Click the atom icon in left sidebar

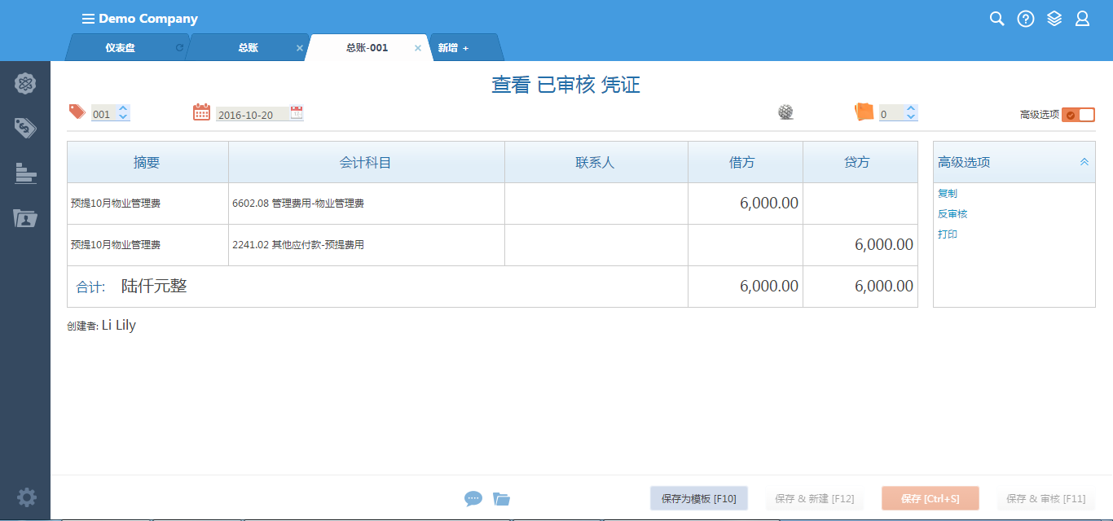click(25, 82)
